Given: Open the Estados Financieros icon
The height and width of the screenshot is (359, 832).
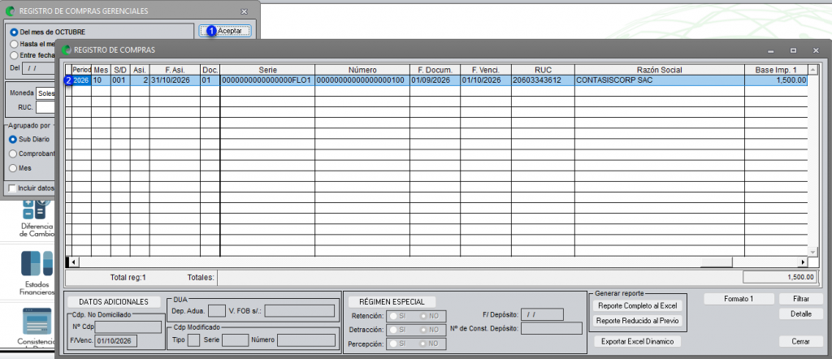Looking at the screenshot, I should coord(37,265).
